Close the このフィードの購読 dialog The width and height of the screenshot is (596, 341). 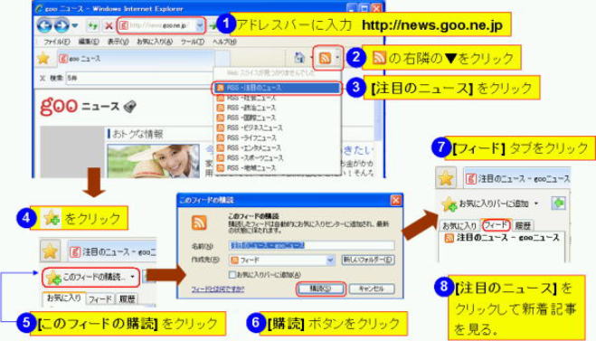point(396,200)
